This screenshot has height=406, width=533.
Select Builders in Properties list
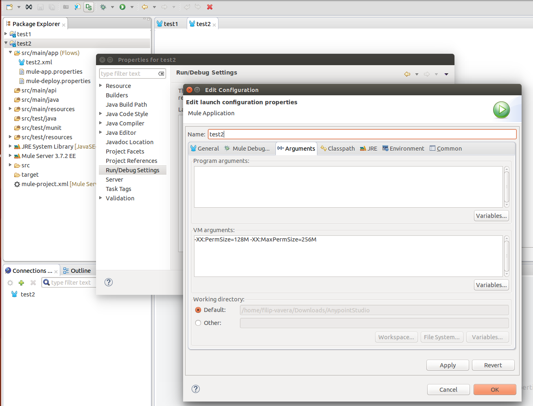[117, 95]
